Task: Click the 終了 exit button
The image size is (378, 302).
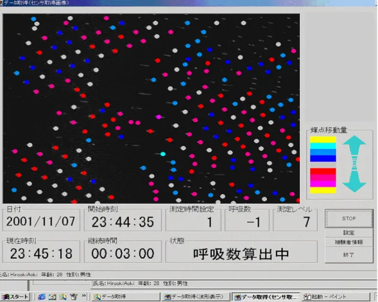Action: coord(349,255)
